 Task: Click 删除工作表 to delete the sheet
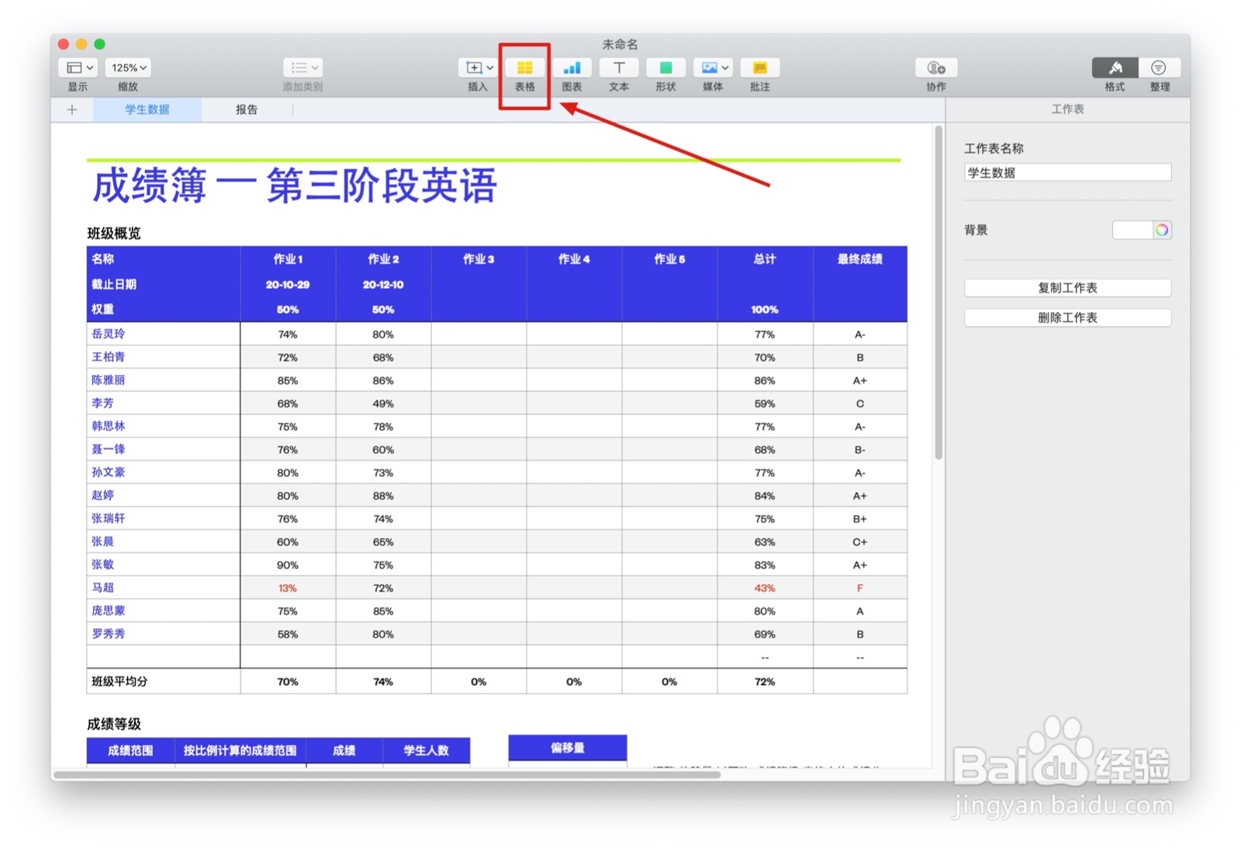[1067, 317]
